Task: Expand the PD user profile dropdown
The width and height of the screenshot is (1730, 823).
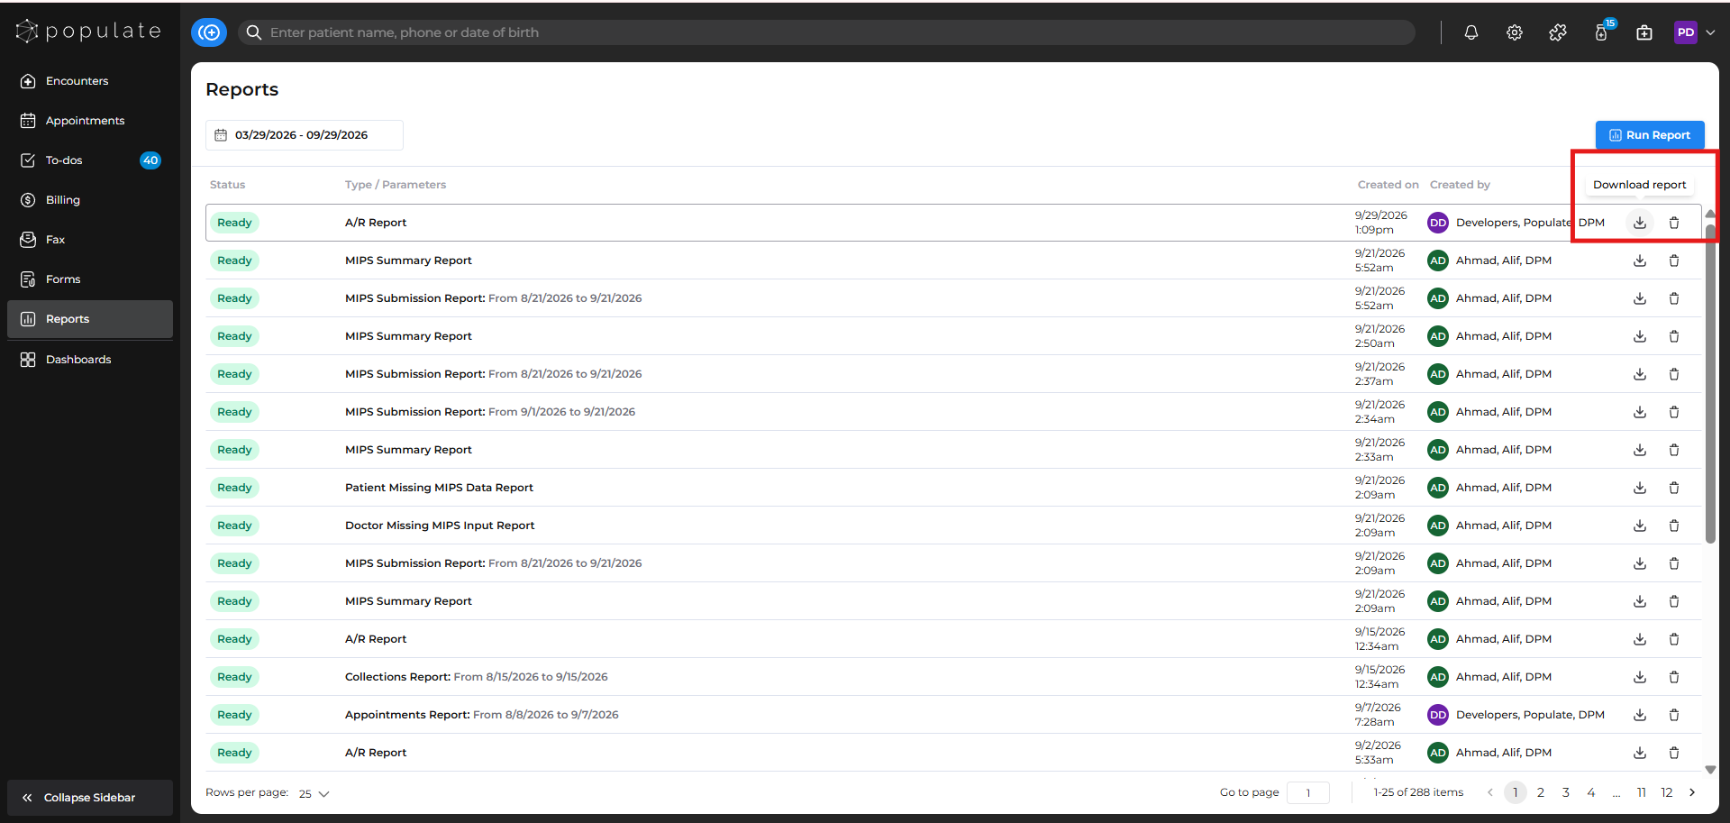Action: [1695, 32]
